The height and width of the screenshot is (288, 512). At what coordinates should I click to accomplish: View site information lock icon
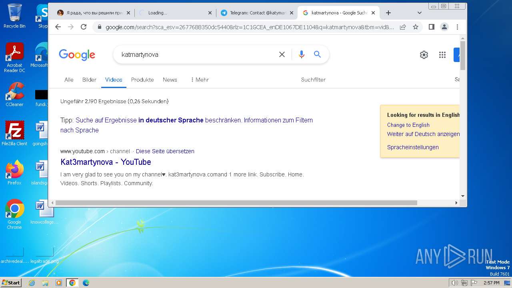[x=99, y=27]
